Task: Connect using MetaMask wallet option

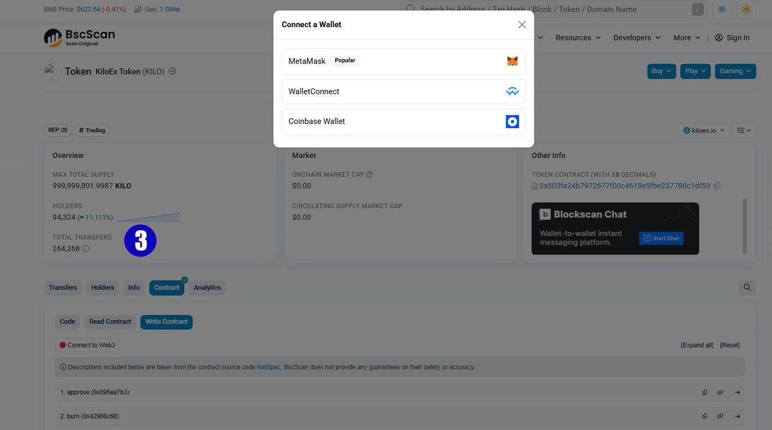Action: click(403, 61)
